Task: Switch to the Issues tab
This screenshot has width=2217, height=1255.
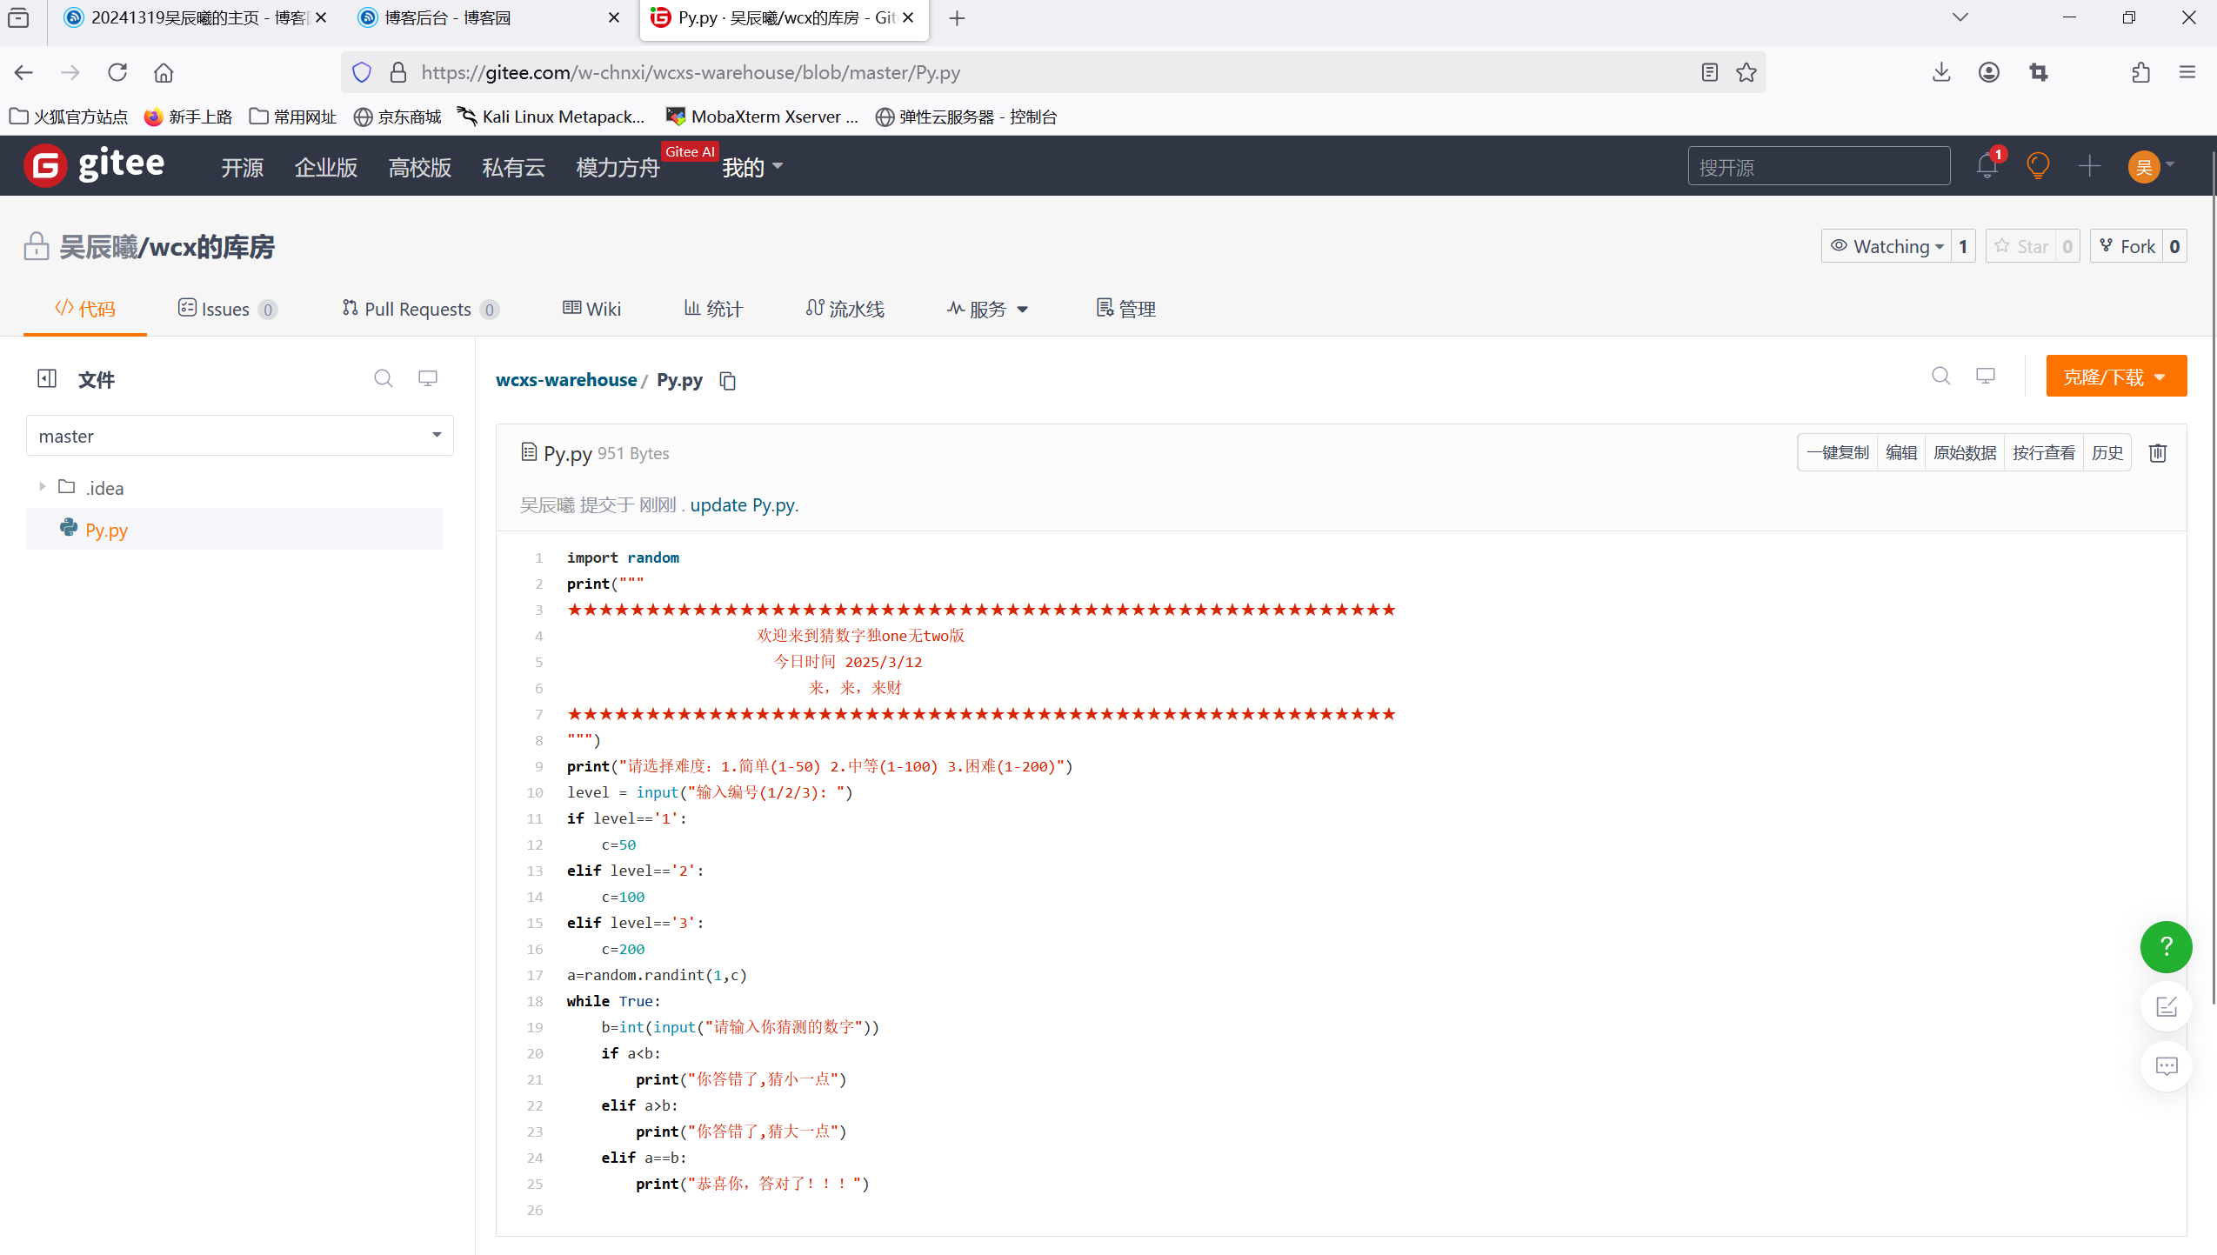Action: tap(226, 309)
